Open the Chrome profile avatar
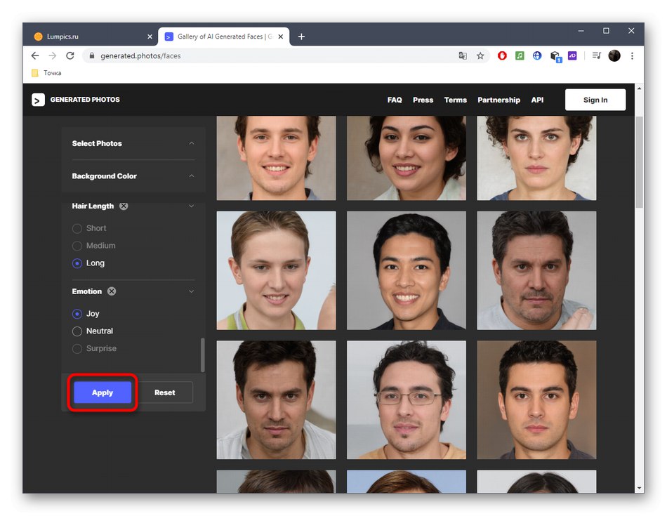The image size is (667, 516). pyautogui.click(x=614, y=55)
